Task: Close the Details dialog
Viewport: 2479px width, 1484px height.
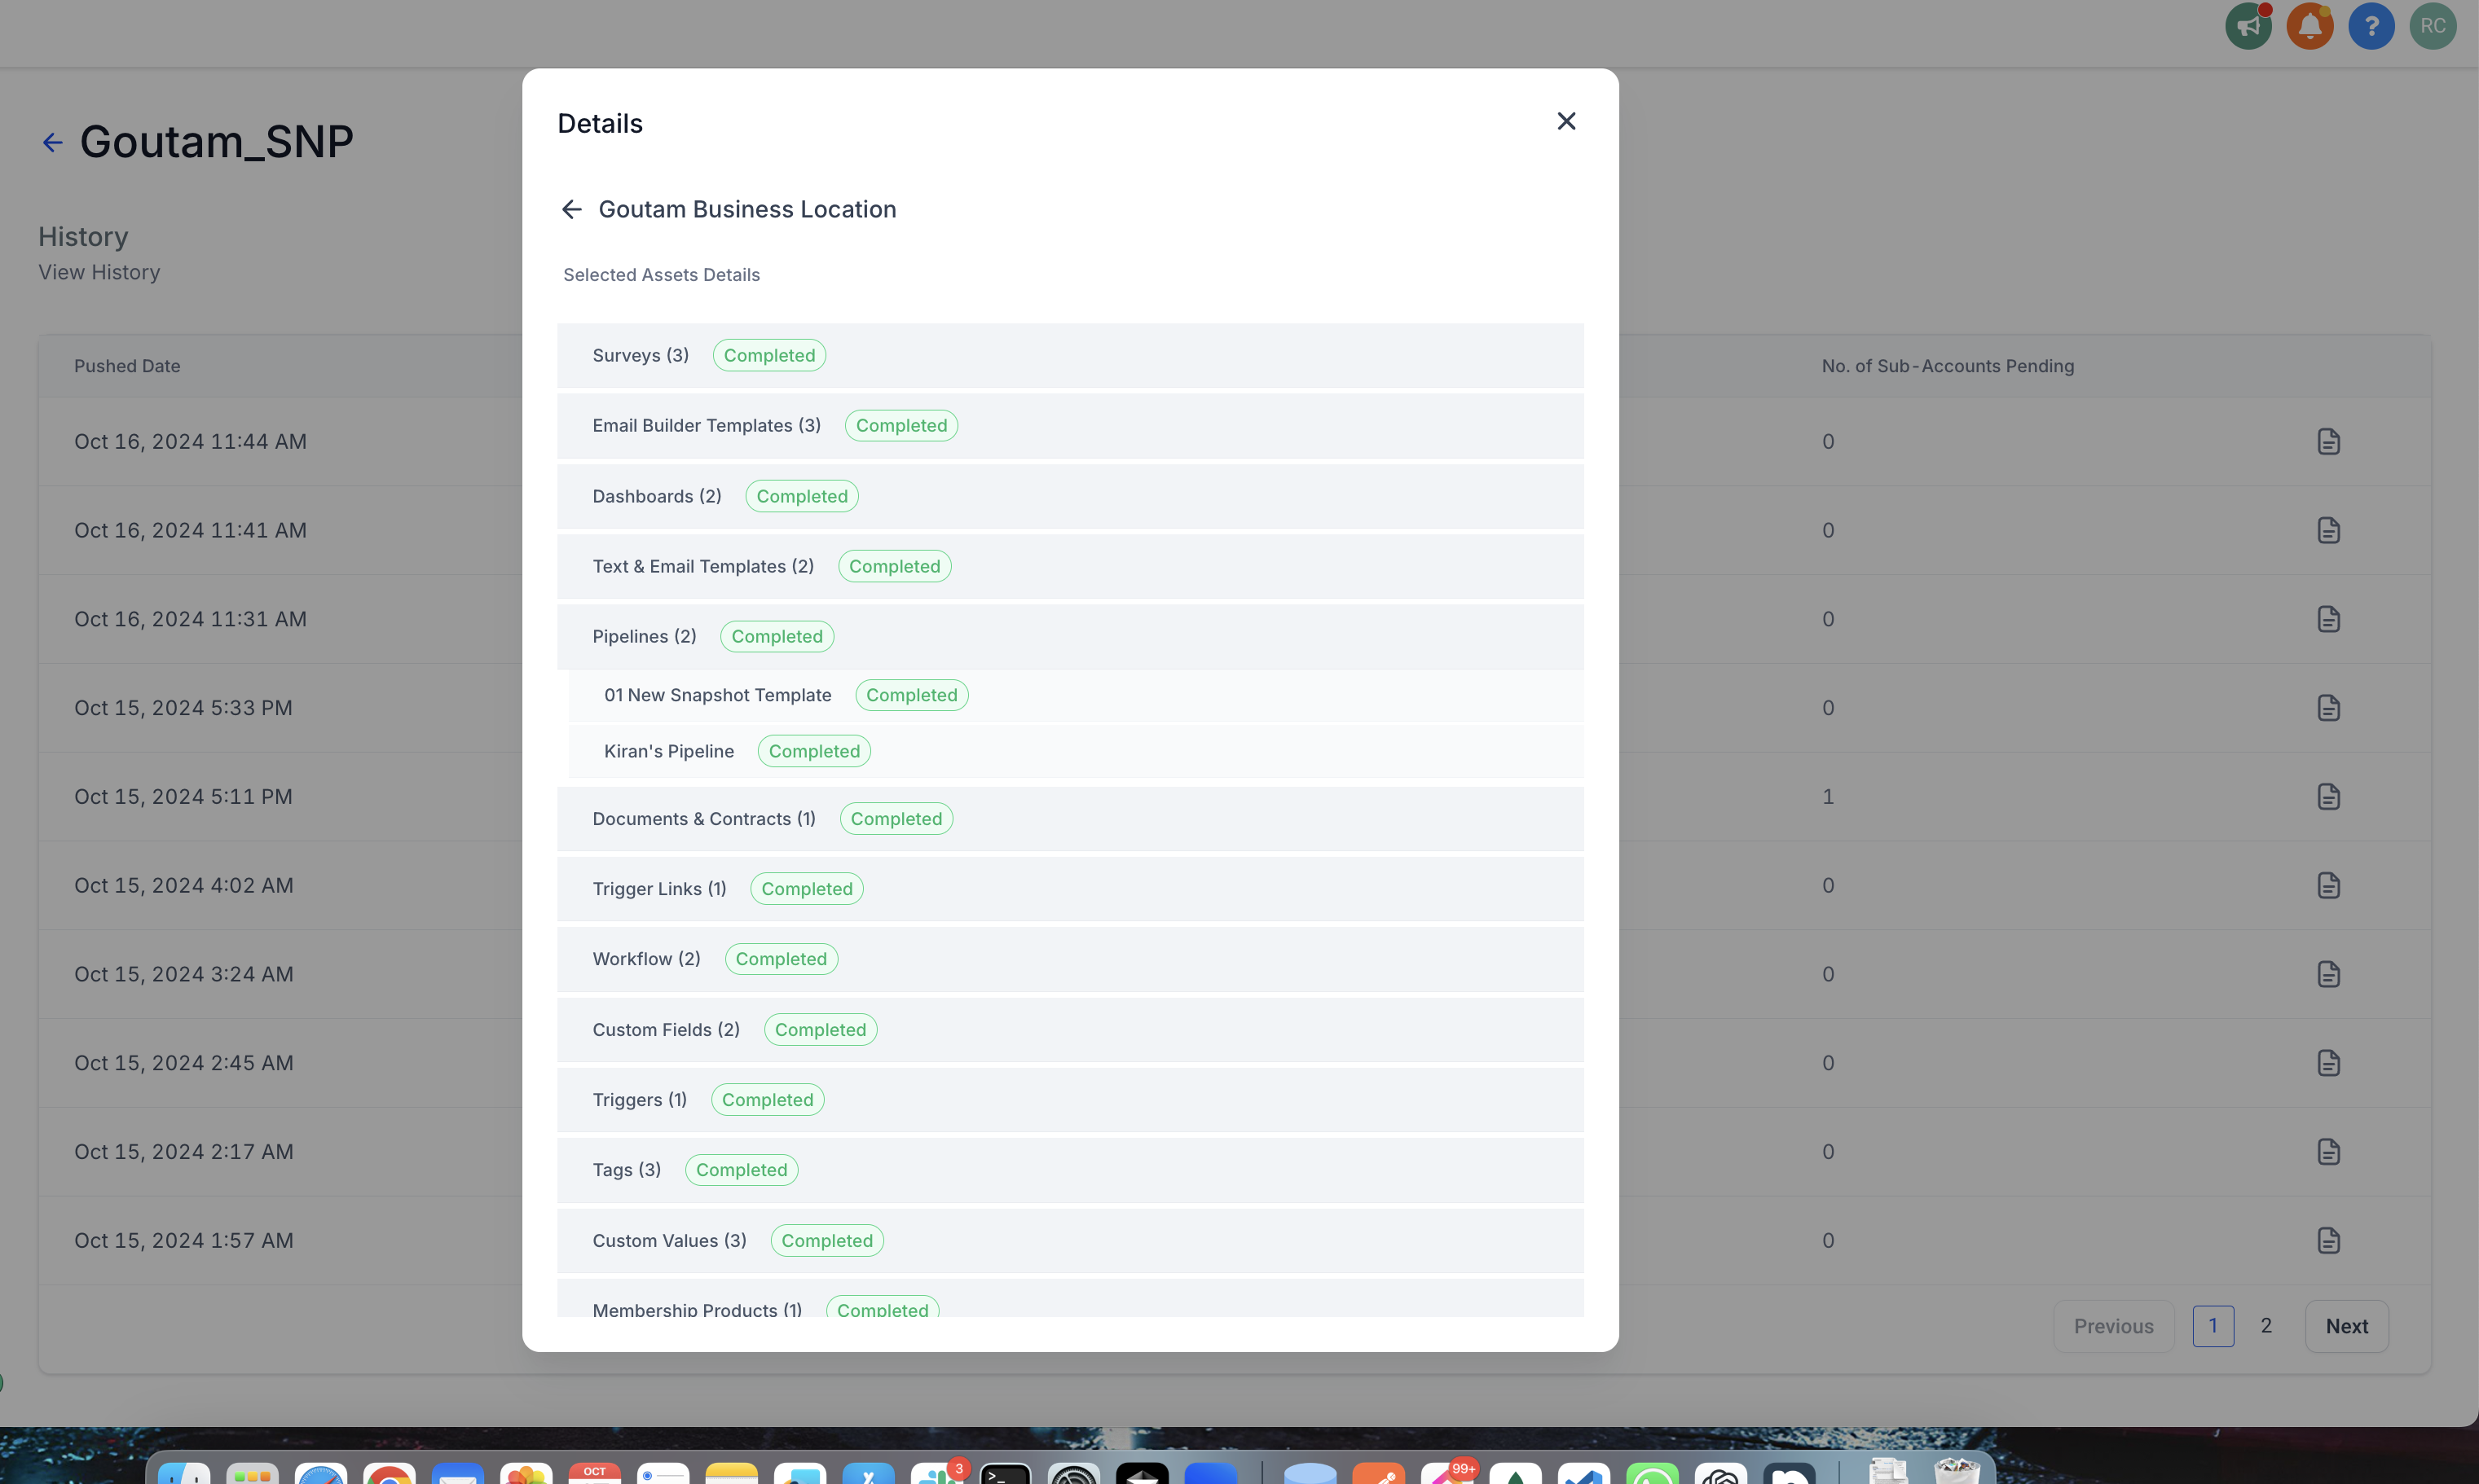Action: (1565, 121)
